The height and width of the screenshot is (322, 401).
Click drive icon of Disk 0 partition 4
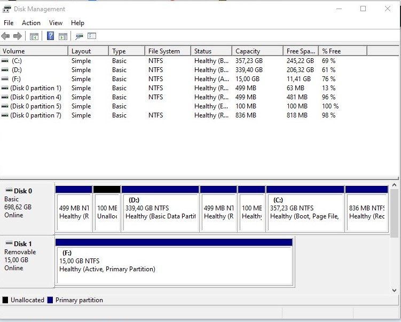point(5,97)
